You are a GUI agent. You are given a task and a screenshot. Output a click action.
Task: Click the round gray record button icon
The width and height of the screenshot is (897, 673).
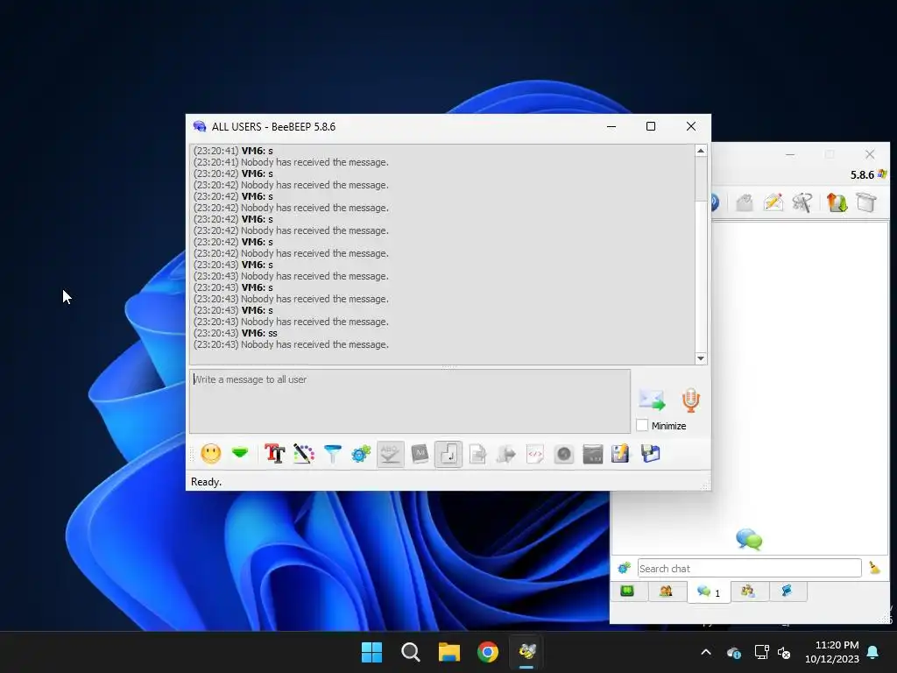[x=564, y=454]
